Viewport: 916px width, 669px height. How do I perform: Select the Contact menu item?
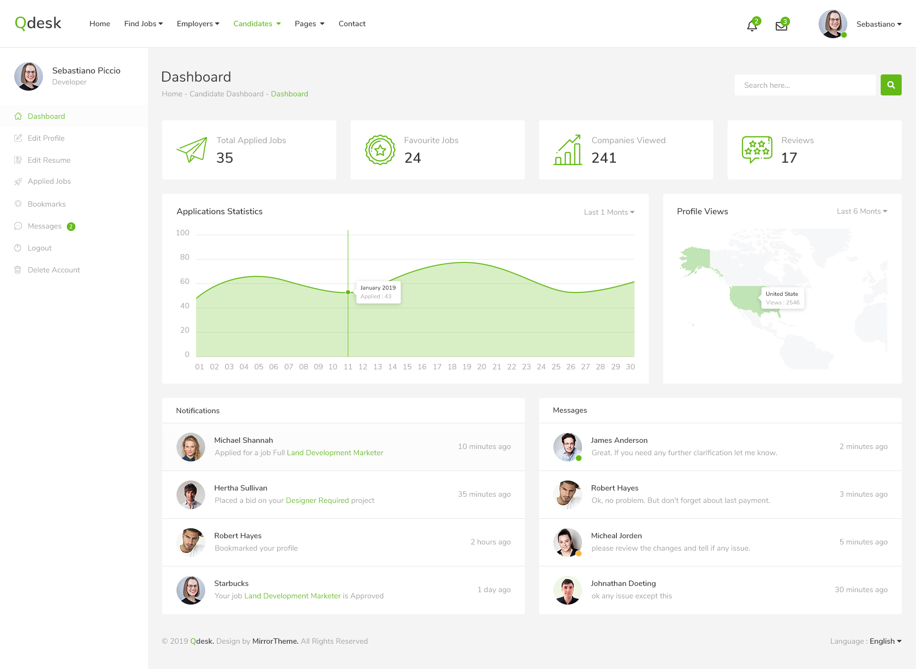[x=352, y=24]
